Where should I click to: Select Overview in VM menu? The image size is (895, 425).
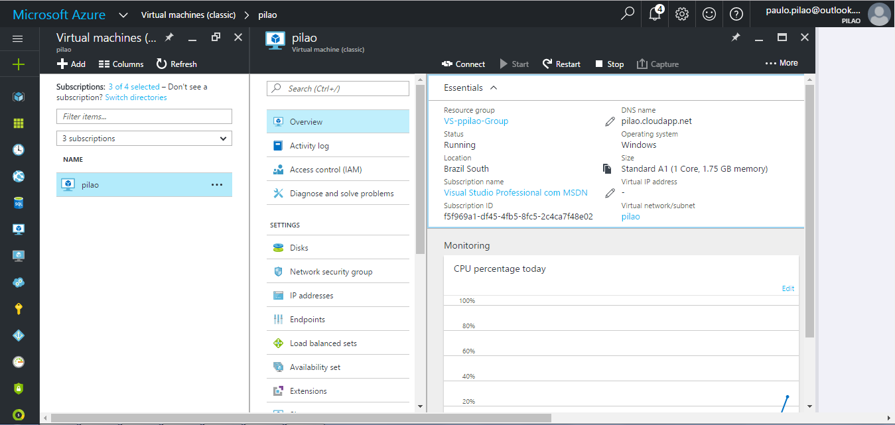click(338, 122)
